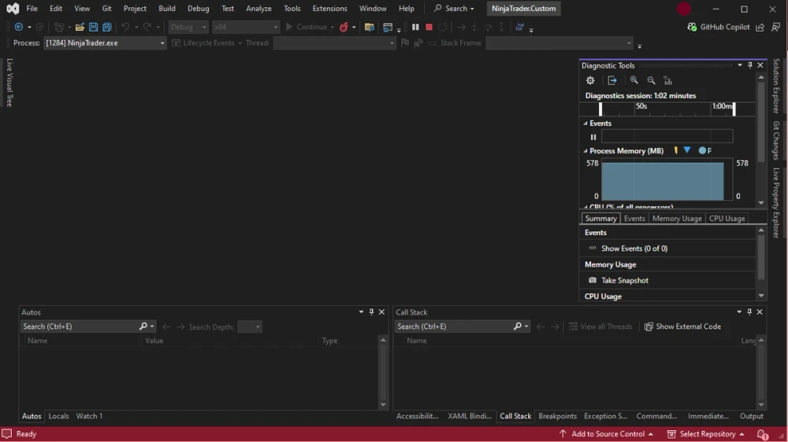The width and height of the screenshot is (788, 442).
Task: Pause the Events track in Diagnostic Tools
Action: click(x=593, y=137)
